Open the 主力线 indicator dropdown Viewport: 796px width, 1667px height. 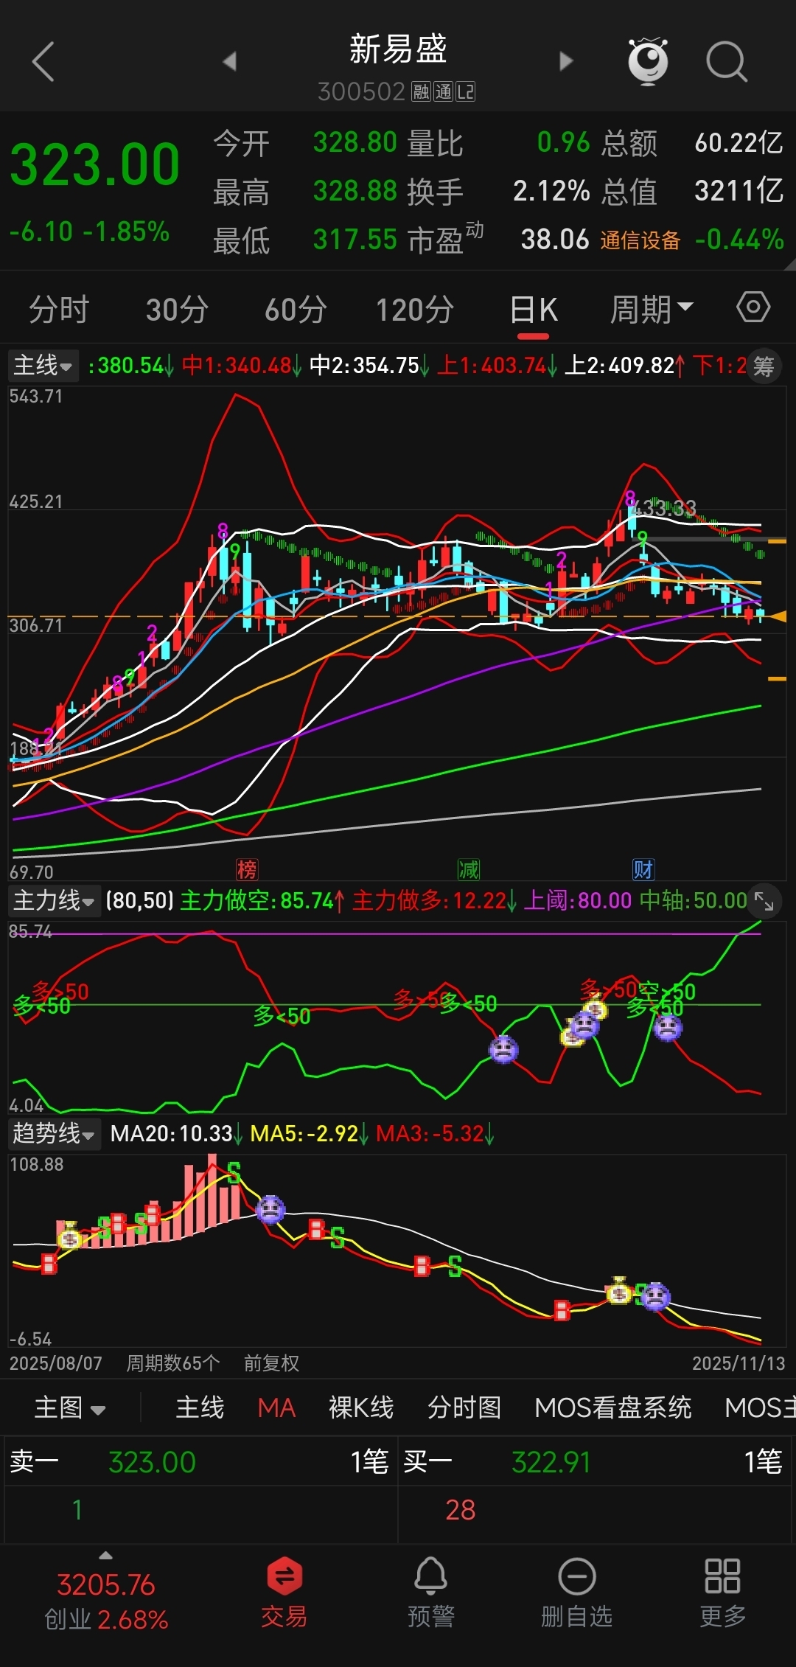point(55,901)
